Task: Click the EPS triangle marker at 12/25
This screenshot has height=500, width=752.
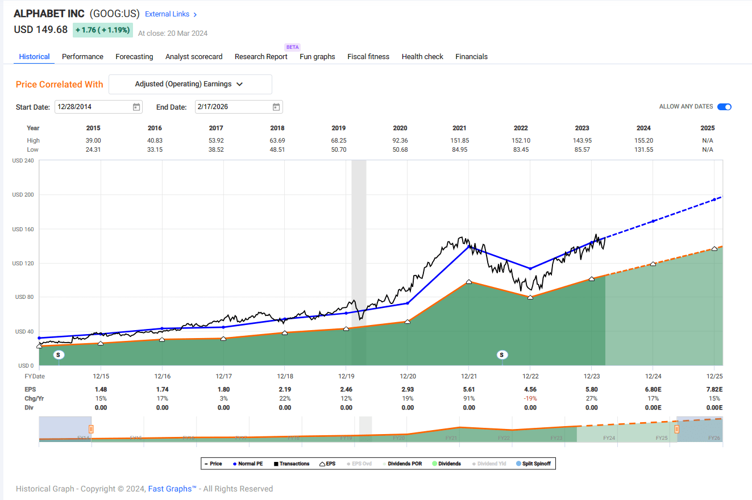Action: [x=714, y=249]
